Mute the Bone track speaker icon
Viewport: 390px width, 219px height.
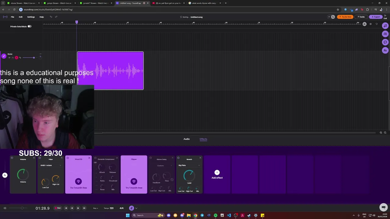(9, 57)
